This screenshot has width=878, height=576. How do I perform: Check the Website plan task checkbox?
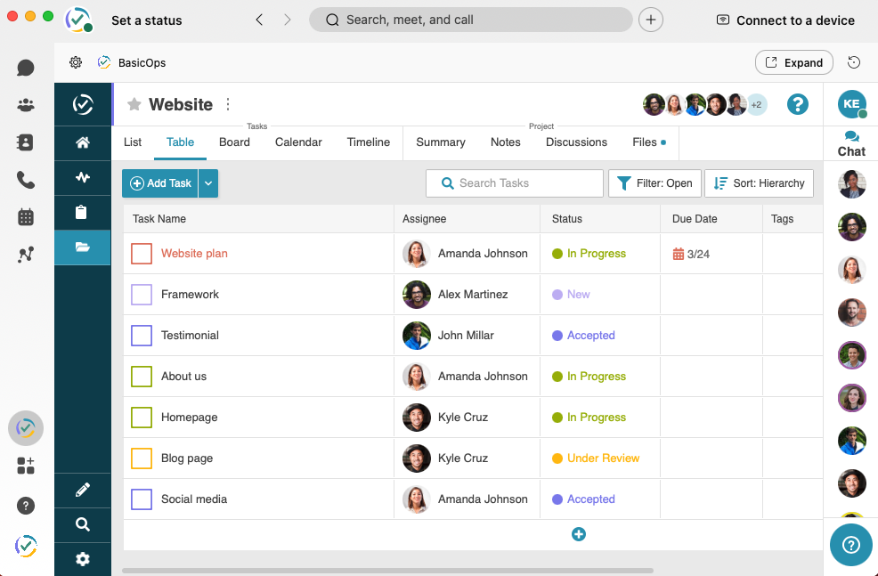click(141, 253)
